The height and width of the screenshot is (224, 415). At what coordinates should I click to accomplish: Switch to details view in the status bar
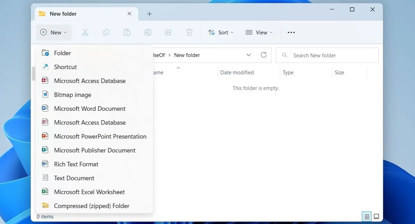[367, 216]
